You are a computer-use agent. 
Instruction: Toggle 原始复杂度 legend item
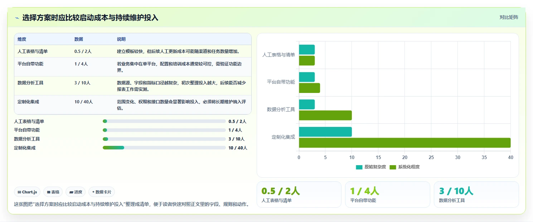(x=371, y=167)
